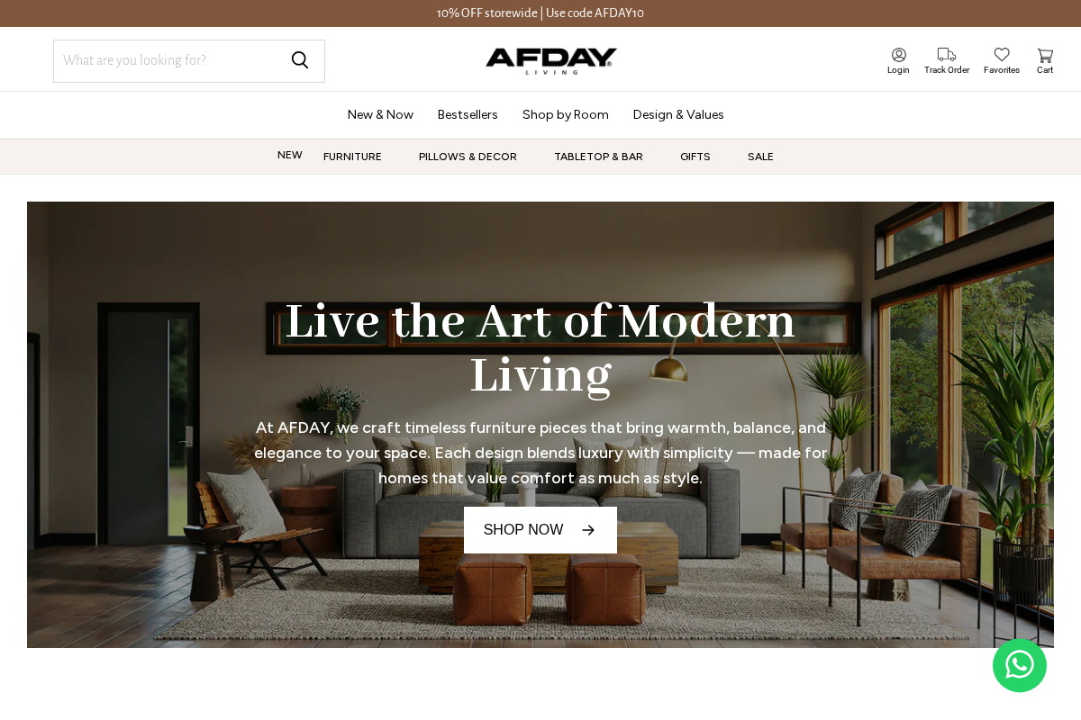Open Favorites heart icon
This screenshot has height=720, width=1081.
point(1002,55)
